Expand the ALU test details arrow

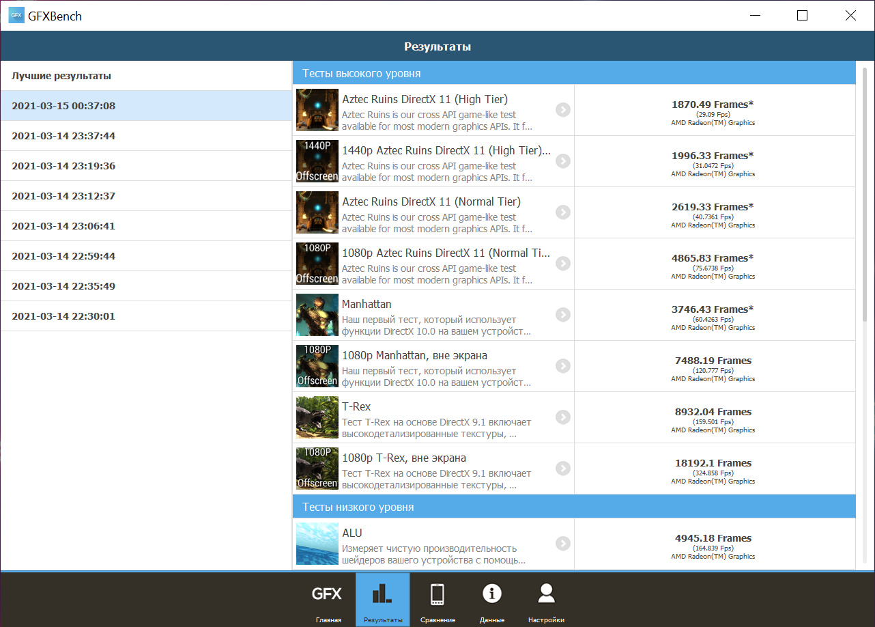(x=562, y=544)
